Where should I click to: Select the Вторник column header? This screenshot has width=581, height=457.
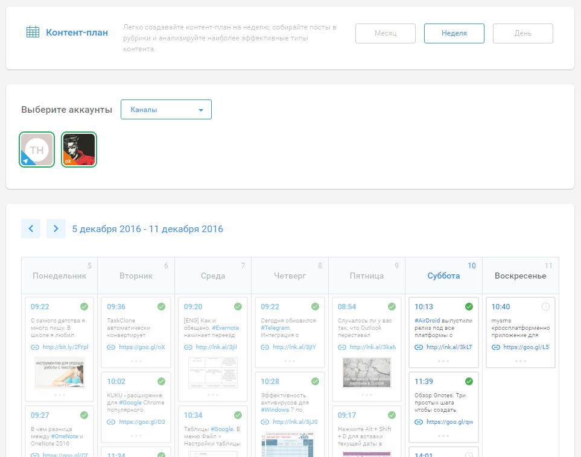pos(136,276)
